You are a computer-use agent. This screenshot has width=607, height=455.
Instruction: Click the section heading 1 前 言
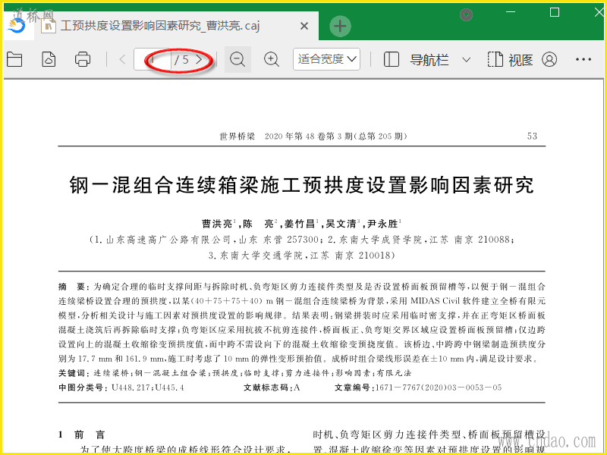click(x=82, y=435)
